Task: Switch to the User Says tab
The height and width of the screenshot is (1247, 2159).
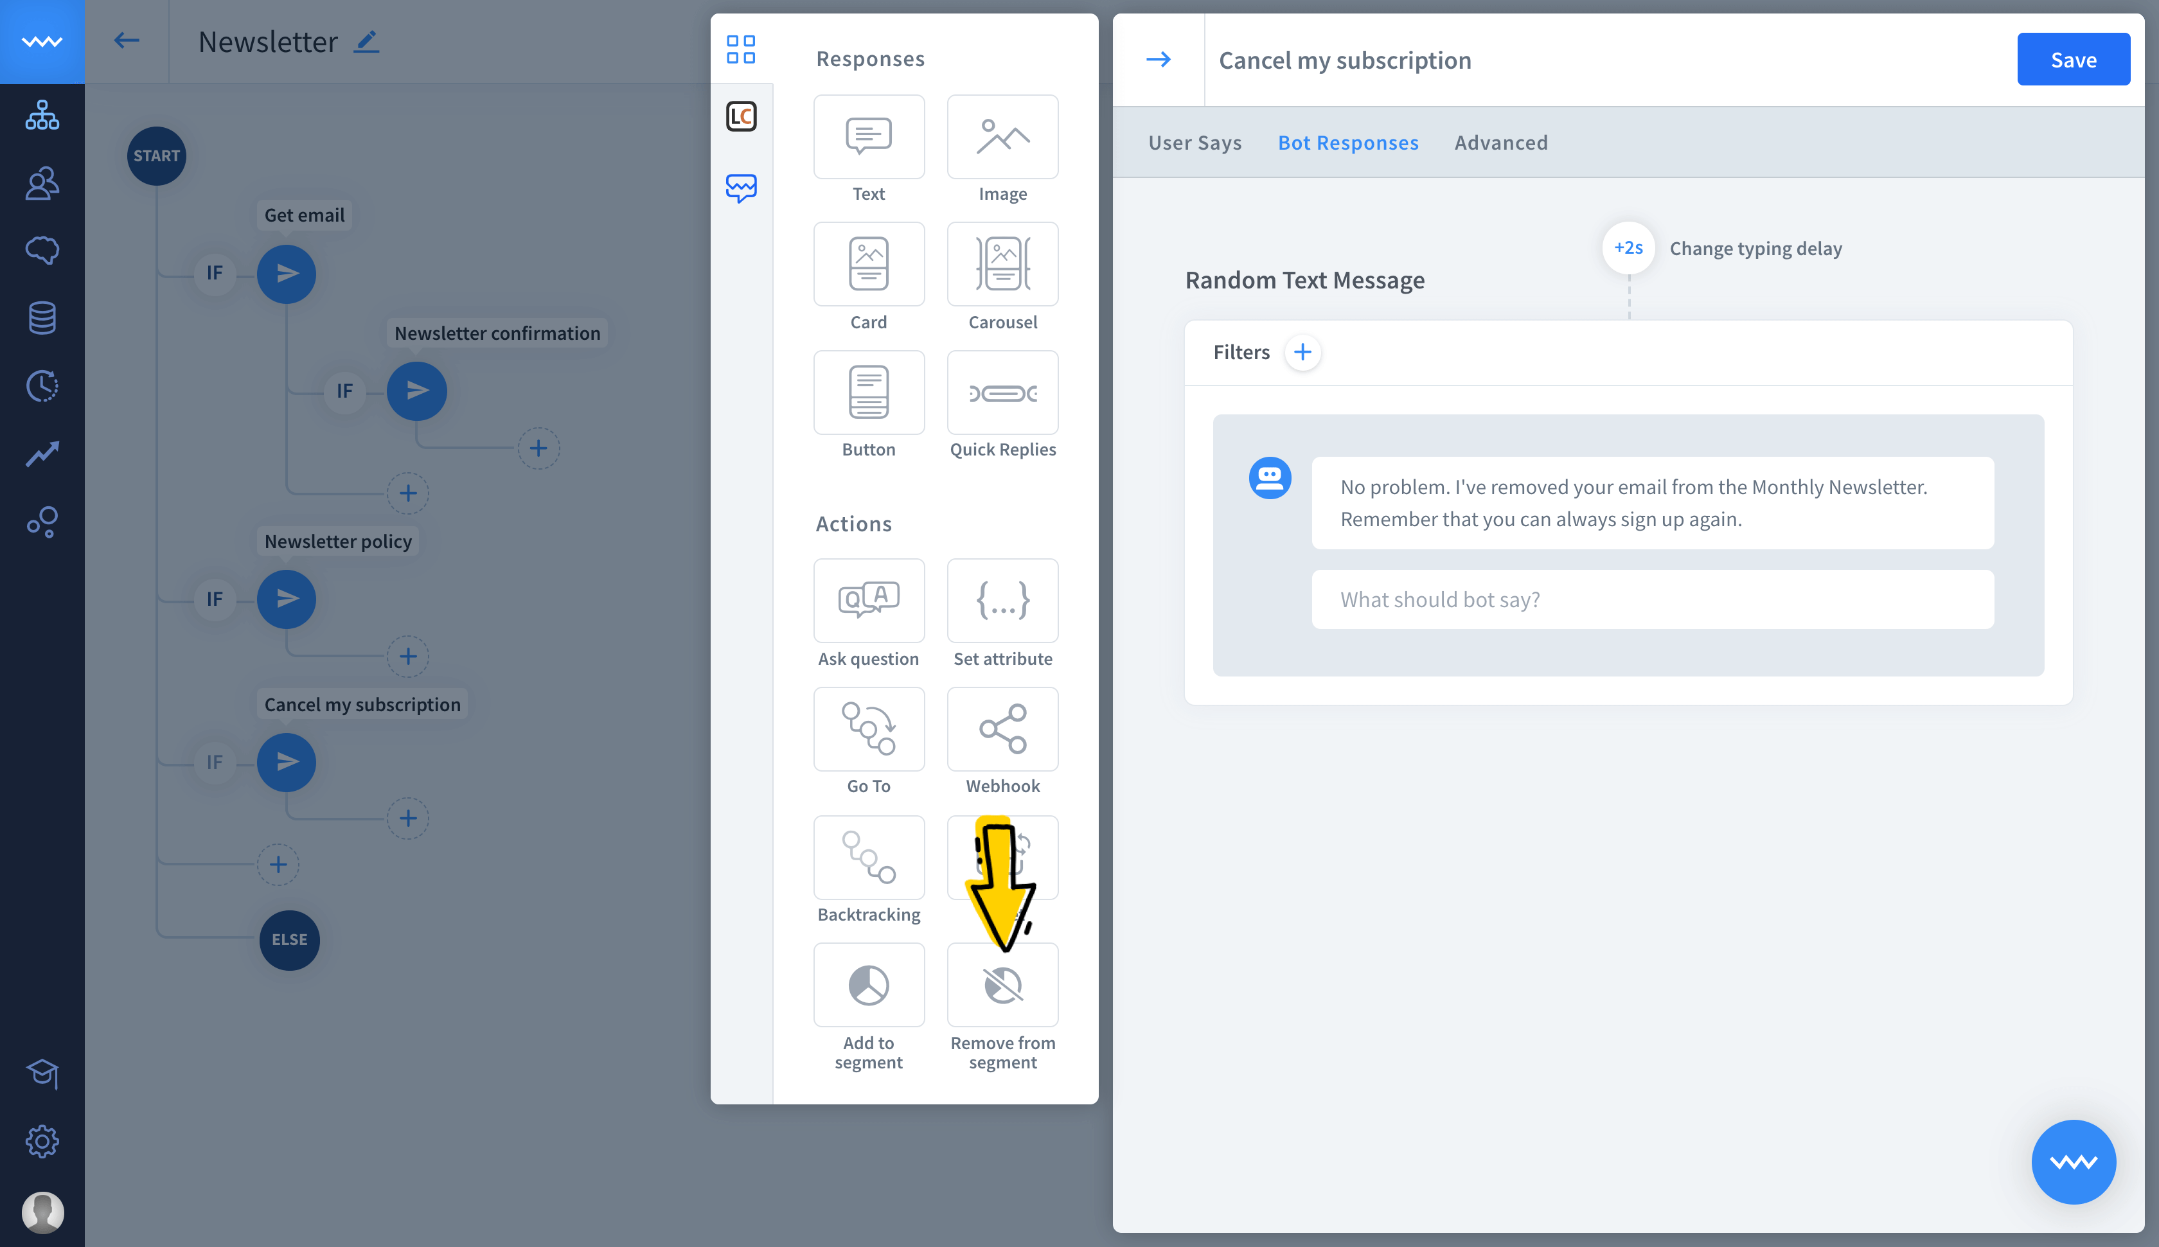Action: tap(1195, 142)
